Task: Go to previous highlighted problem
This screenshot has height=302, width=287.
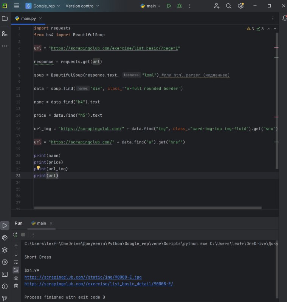Action: pyautogui.click(x=268, y=29)
